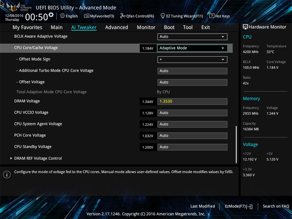Screen dimensions: 292x219
Task: Click the 12.192 V reading
Action: click(x=250, y=159)
